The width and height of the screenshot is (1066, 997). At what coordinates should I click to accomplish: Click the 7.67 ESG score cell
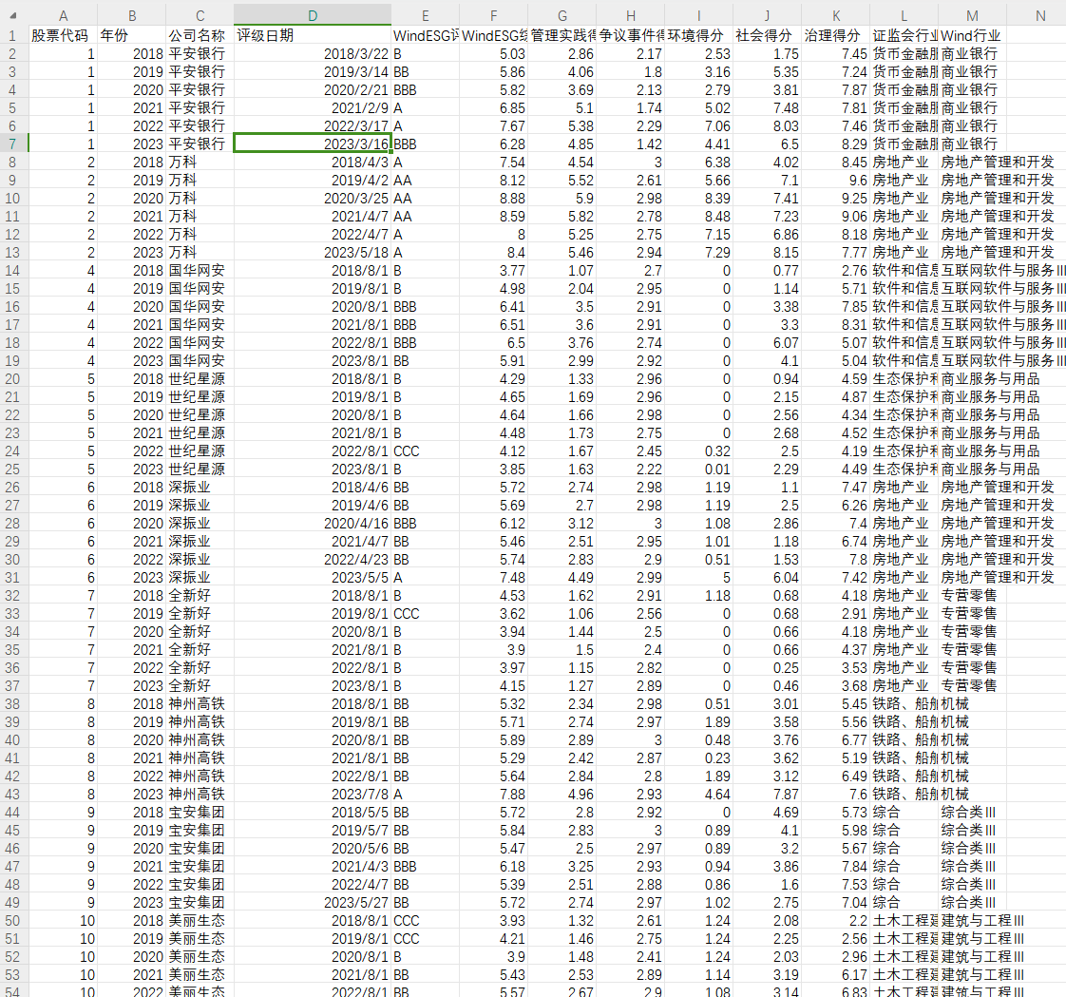point(493,125)
